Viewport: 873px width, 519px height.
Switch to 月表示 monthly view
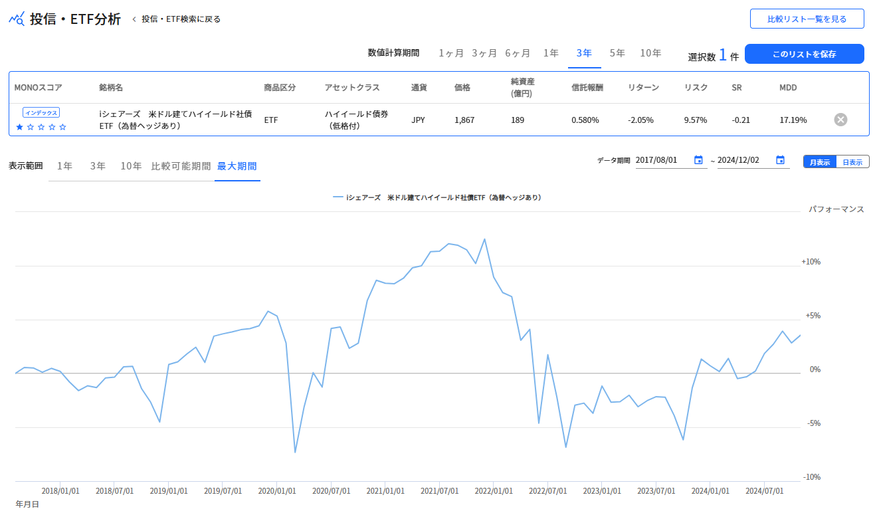(819, 161)
